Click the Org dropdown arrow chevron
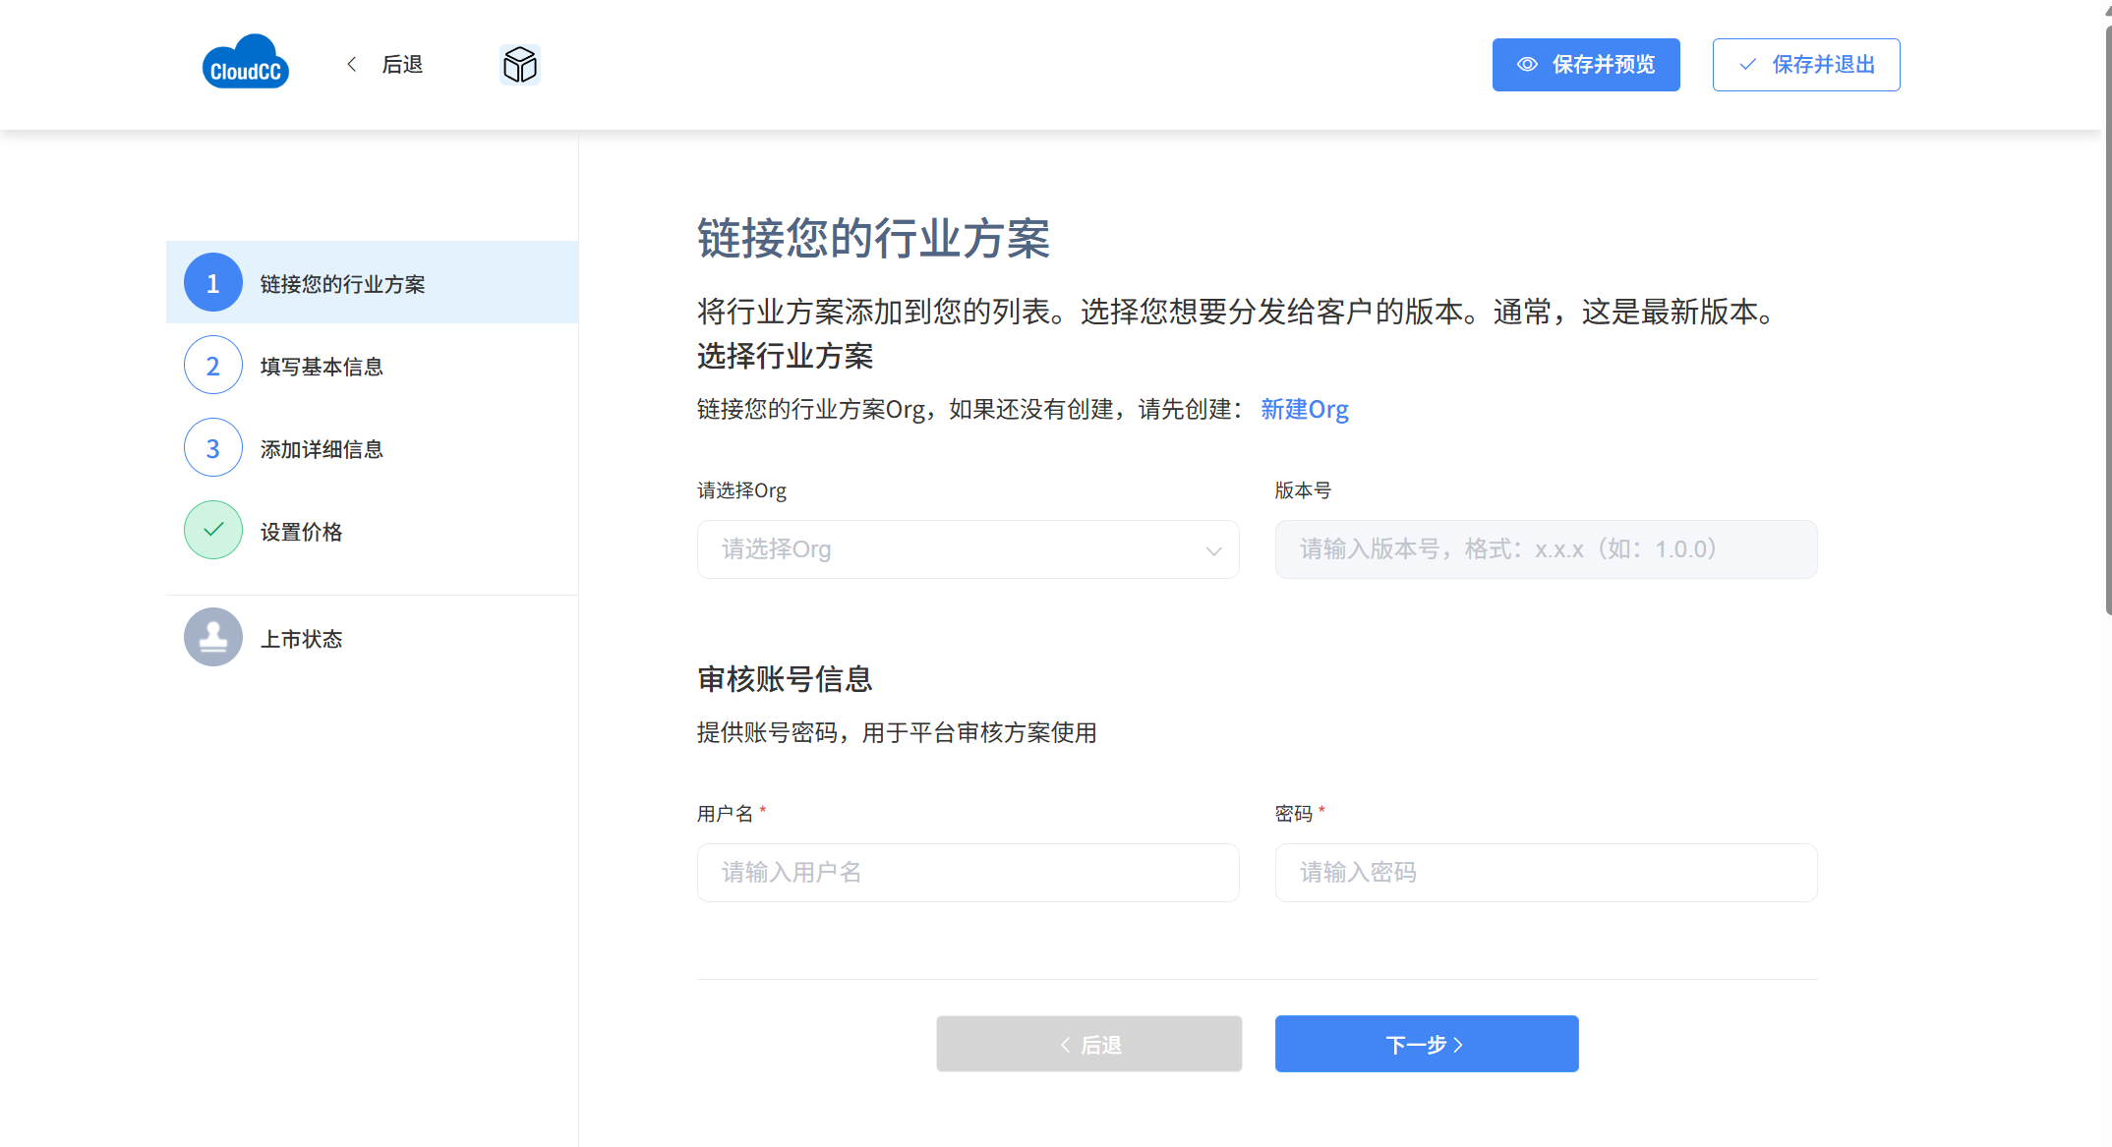Screen dimensions: 2112x1147 [1213, 550]
